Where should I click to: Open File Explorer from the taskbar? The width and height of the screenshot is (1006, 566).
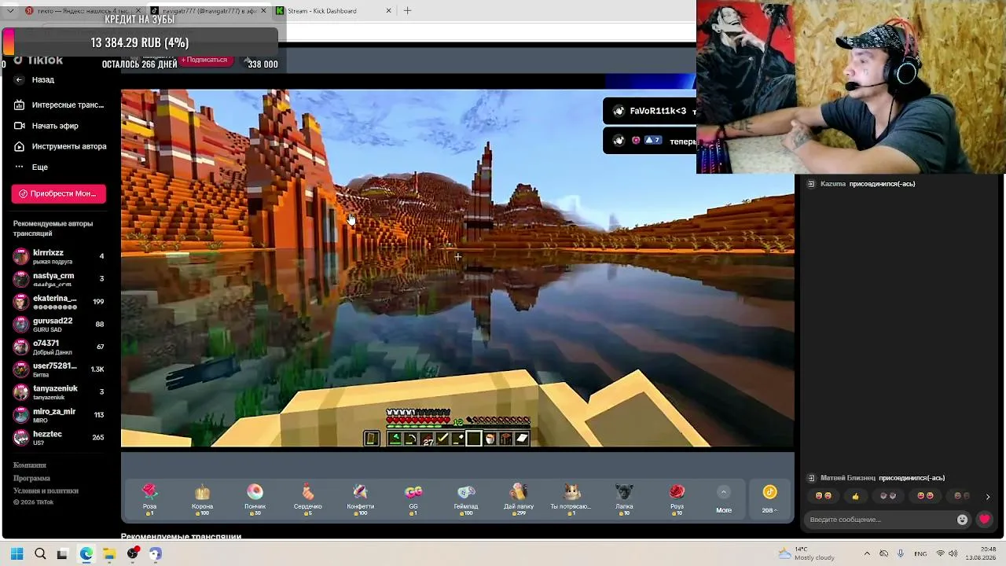coord(108,553)
